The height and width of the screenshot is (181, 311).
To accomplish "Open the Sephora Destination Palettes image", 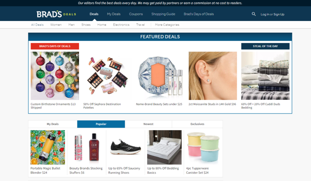I will pyautogui.click(x=108, y=76).
